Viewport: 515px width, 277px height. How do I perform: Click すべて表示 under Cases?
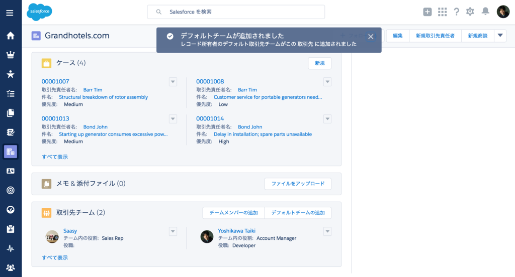(55, 157)
